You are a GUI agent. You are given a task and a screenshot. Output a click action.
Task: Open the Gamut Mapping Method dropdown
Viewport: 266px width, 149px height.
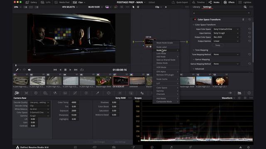tap(226, 64)
